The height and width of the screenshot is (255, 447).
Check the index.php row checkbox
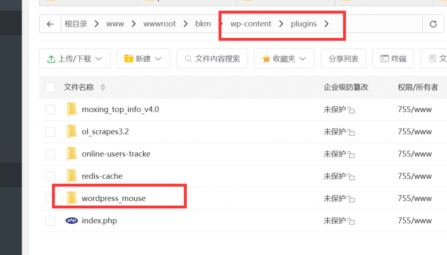(x=51, y=221)
